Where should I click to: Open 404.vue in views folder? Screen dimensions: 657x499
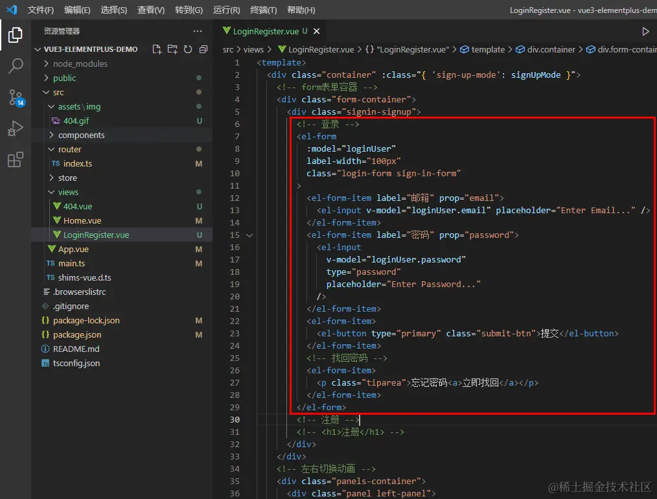click(x=122, y=206)
